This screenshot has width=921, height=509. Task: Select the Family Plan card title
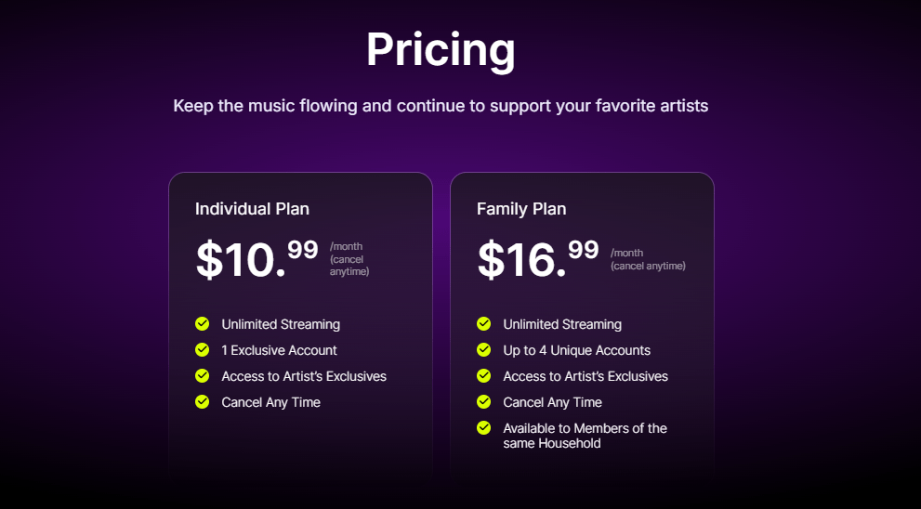click(521, 209)
